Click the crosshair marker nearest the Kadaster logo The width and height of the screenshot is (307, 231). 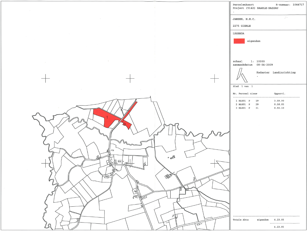215,78
